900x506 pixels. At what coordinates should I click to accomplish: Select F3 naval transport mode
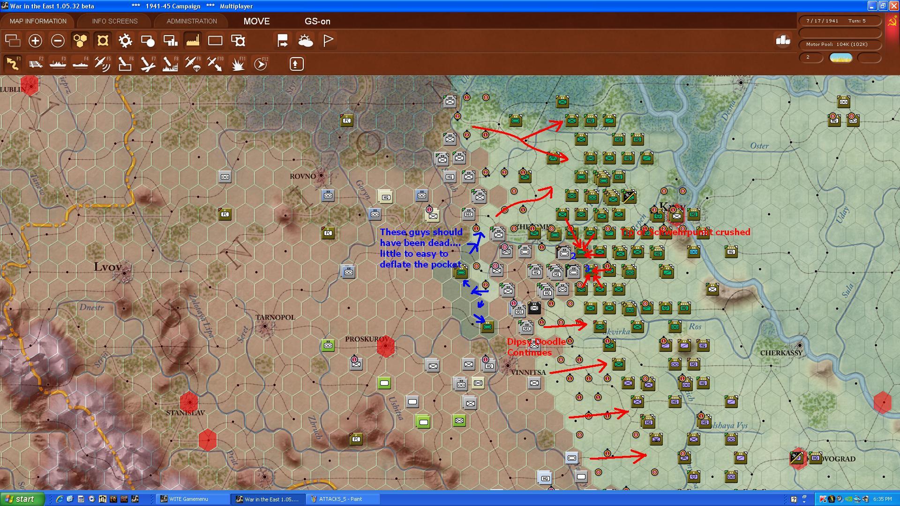[x=58, y=64]
